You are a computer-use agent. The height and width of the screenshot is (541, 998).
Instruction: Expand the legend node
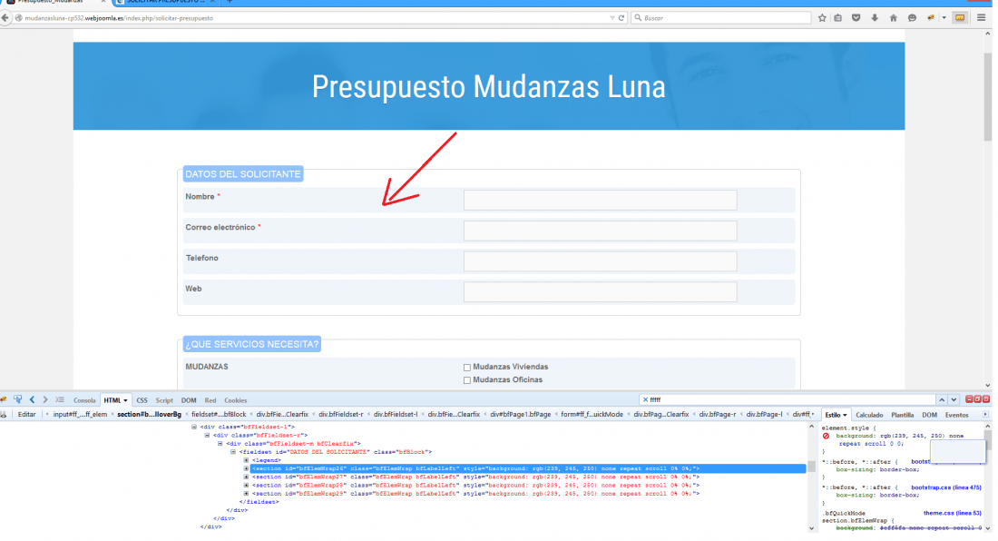tap(246, 460)
